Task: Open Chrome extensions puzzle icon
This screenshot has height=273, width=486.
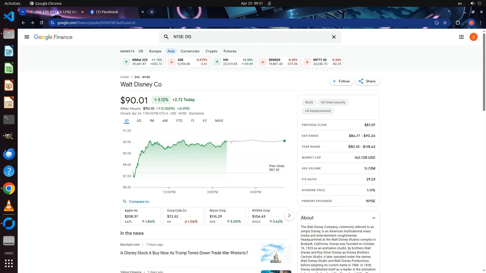Action: point(458,23)
